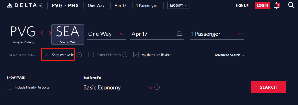Show help for Best Fares For
The height and width of the screenshot is (105, 298).
157,87
